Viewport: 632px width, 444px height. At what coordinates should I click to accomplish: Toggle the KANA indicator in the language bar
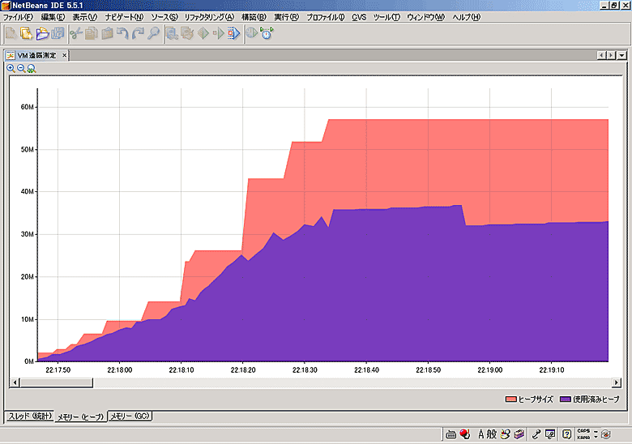coord(583,438)
